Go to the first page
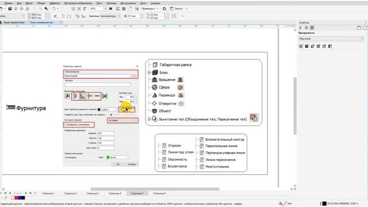 tap(5, 193)
